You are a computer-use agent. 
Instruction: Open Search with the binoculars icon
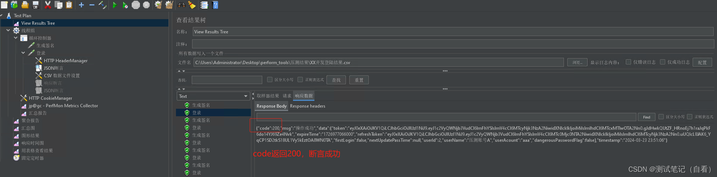182,5
